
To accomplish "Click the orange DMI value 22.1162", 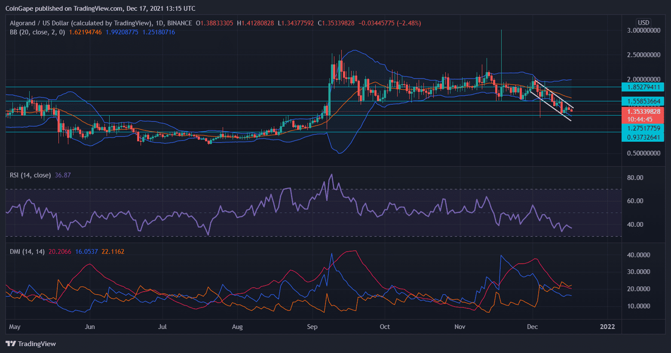I will [x=113, y=252].
